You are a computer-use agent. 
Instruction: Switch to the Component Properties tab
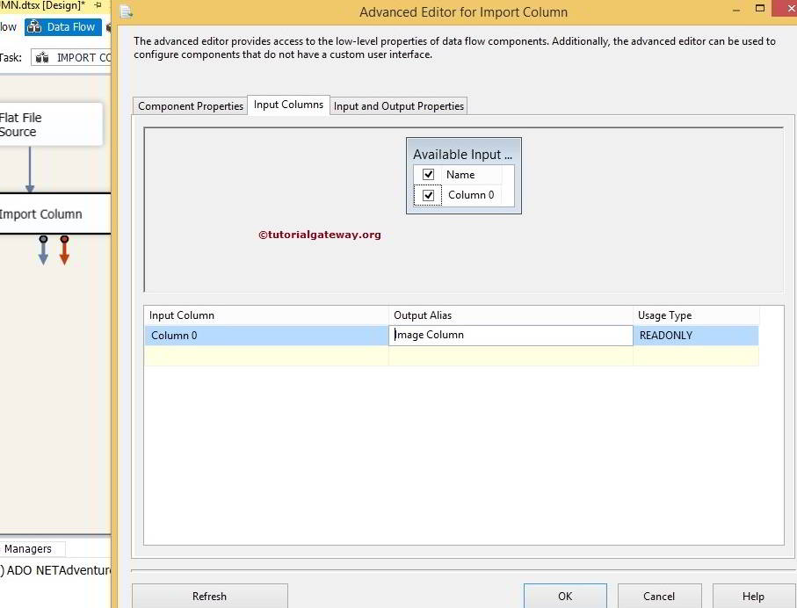coord(190,105)
